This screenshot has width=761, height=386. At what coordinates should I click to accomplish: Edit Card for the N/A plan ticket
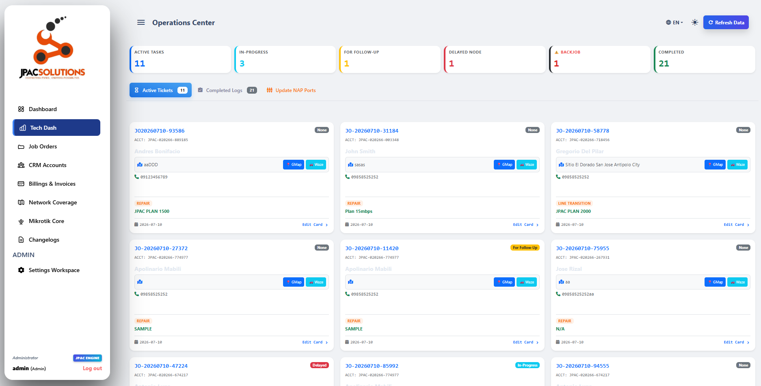tap(737, 342)
